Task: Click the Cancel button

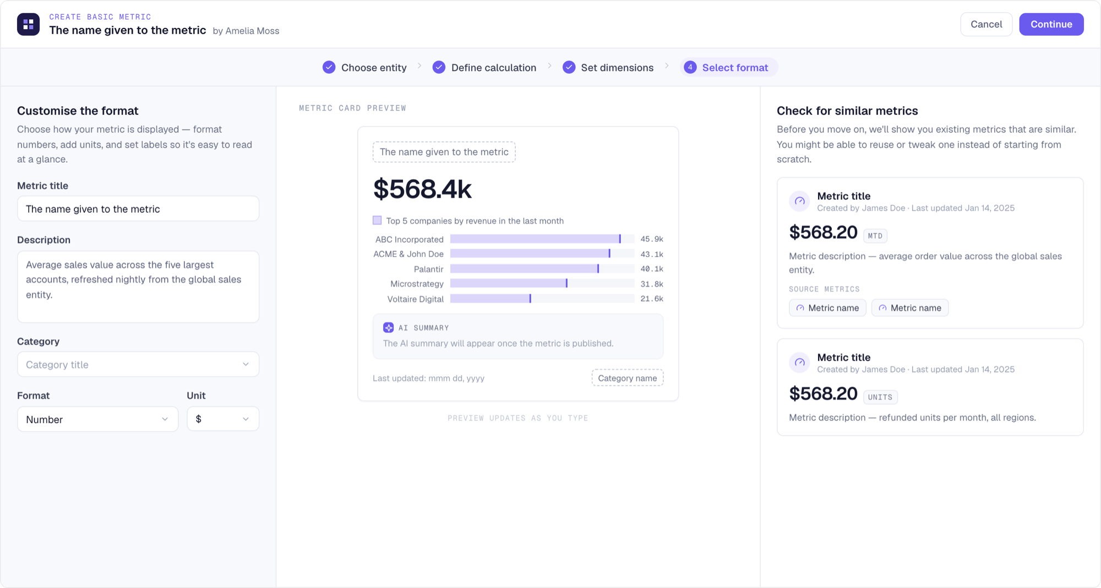Action: coord(986,24)
